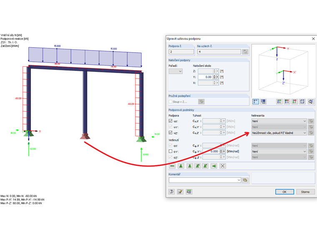Open the φZ nonlinearity dropdown
This screenshot has height=238, width=317.
279,157
